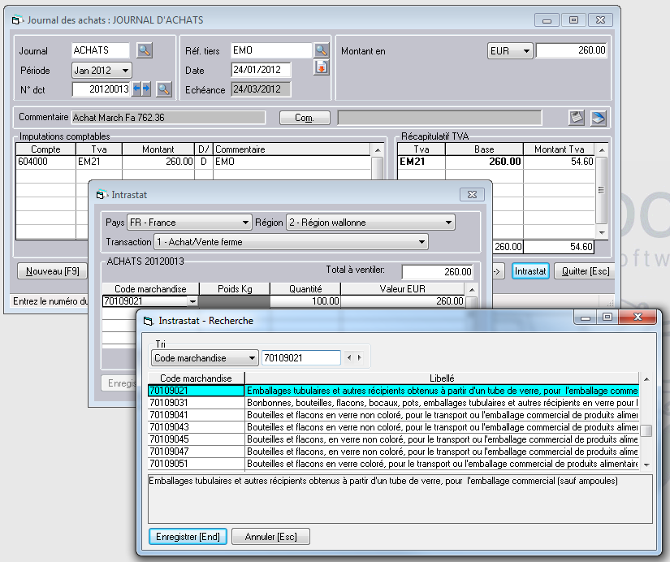Click the Poids Kg column header

(x=235, y=289)
